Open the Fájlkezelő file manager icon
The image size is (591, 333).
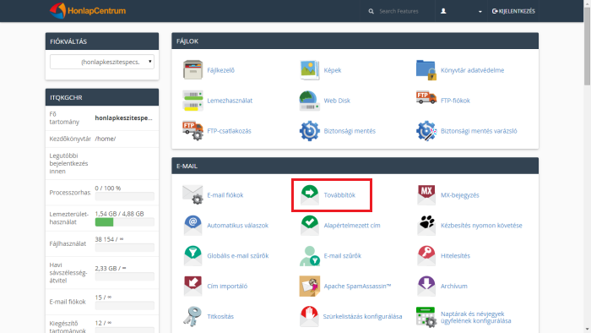coord(192,70)
